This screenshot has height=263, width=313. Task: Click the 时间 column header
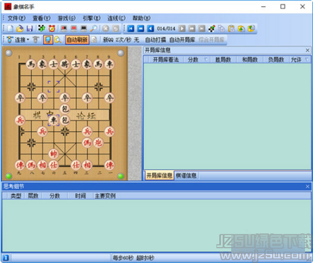pos(80,196)
